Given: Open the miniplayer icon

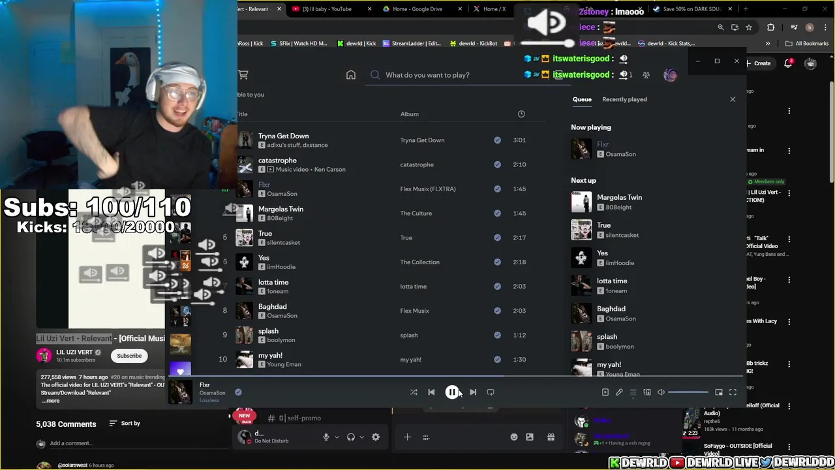Looking at the screenshot, I should tap(719, 392).
